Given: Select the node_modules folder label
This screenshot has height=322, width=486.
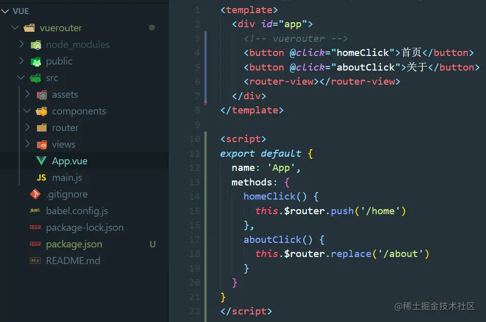Looking at the screenshot, I should coord(78,44).
